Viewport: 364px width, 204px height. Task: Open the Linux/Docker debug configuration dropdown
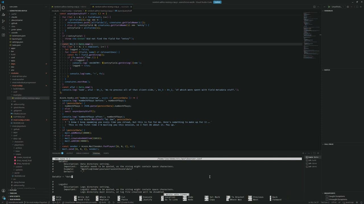[x=338, y=7]
